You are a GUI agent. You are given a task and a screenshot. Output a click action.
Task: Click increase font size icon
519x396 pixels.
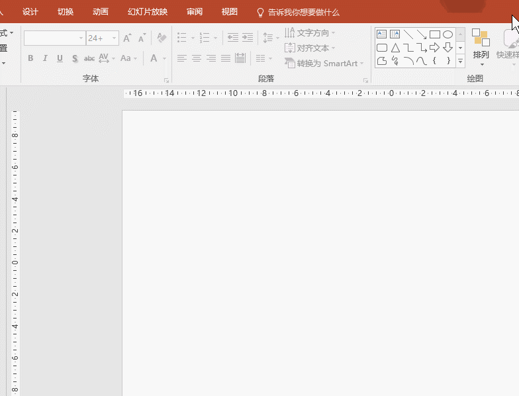tap(127, 38)
